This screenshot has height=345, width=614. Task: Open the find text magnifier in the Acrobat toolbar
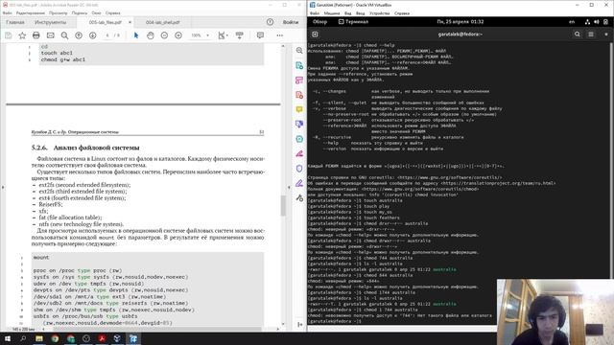pos(64,35)
